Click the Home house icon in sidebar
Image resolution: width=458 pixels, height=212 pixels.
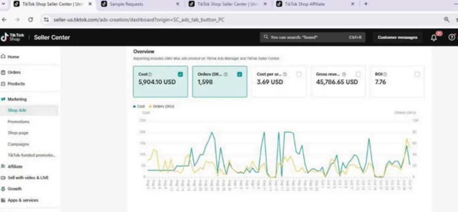click(x=3, y=57)
